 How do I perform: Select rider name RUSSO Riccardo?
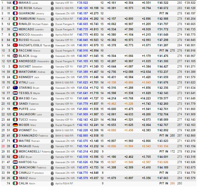click(29, 40)
